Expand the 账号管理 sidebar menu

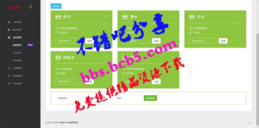click(x=20, y=30)
